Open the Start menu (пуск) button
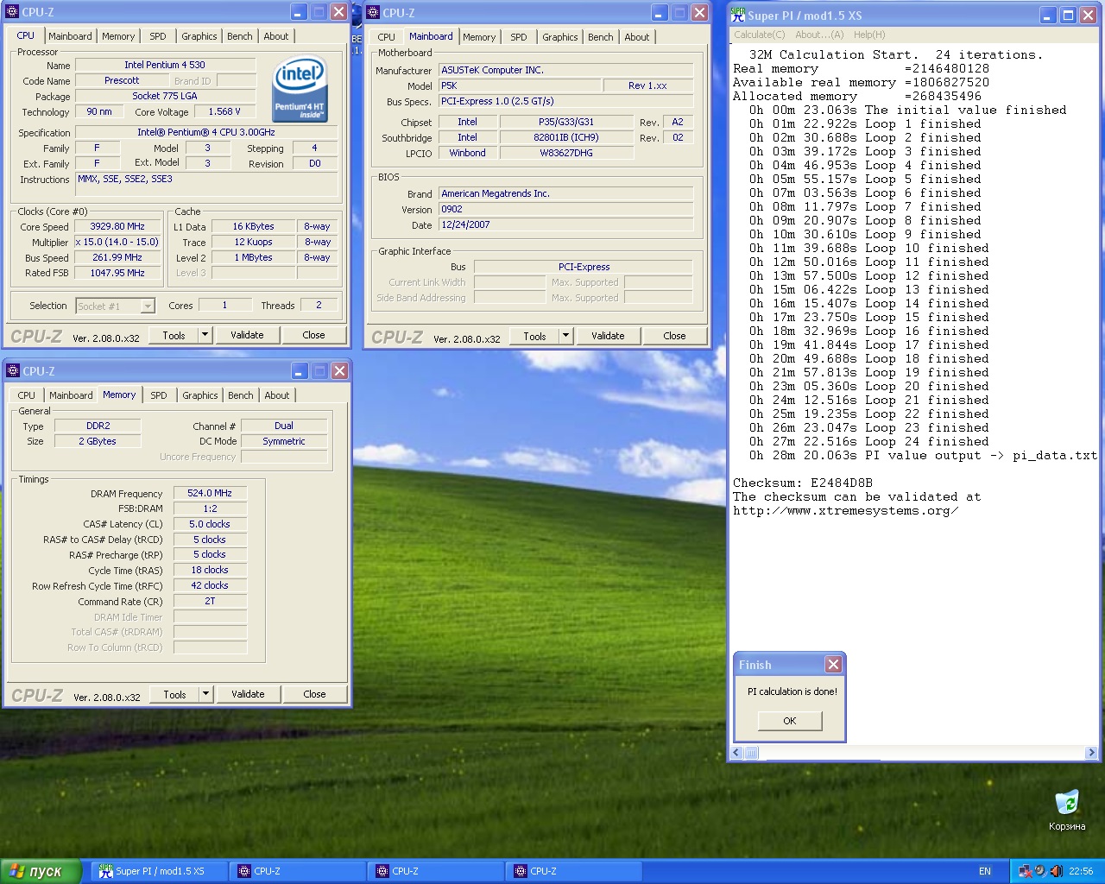1105x884 pixels. [x=41, y=871]
